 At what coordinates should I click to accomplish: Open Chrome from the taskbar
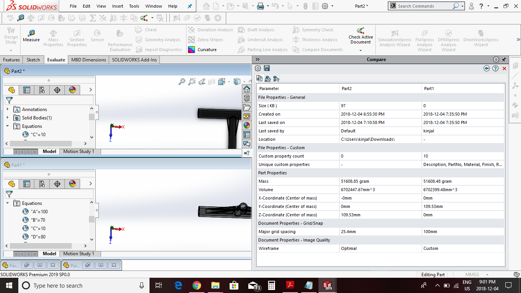click(197, 285)
